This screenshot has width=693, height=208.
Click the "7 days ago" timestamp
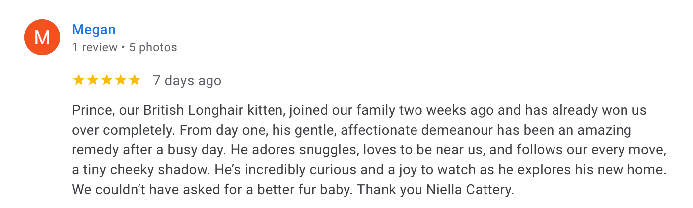click(187, 81)
